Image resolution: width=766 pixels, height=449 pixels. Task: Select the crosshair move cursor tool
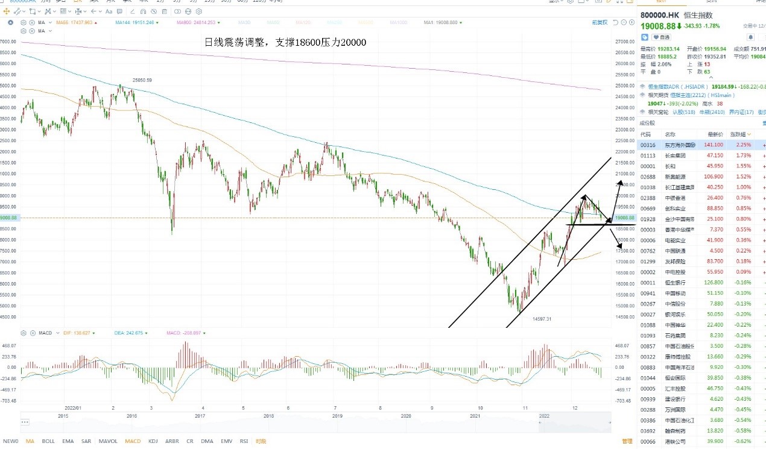click(6, 11)
